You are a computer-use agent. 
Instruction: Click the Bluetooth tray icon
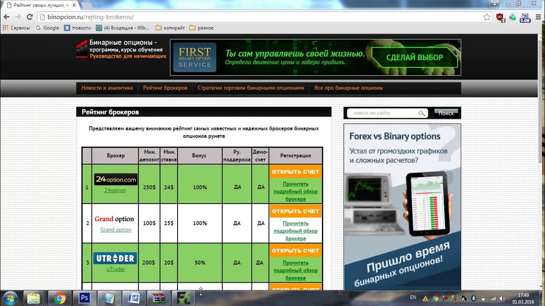[473, 298]
